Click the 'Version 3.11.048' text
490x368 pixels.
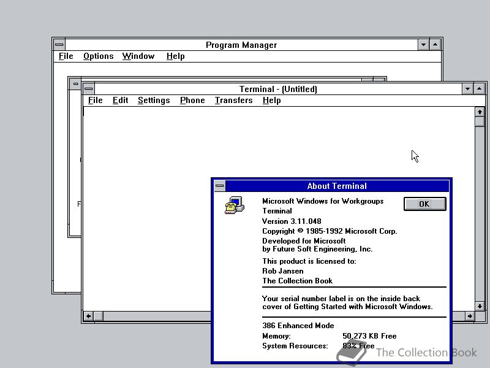click(x=292, y=221)
